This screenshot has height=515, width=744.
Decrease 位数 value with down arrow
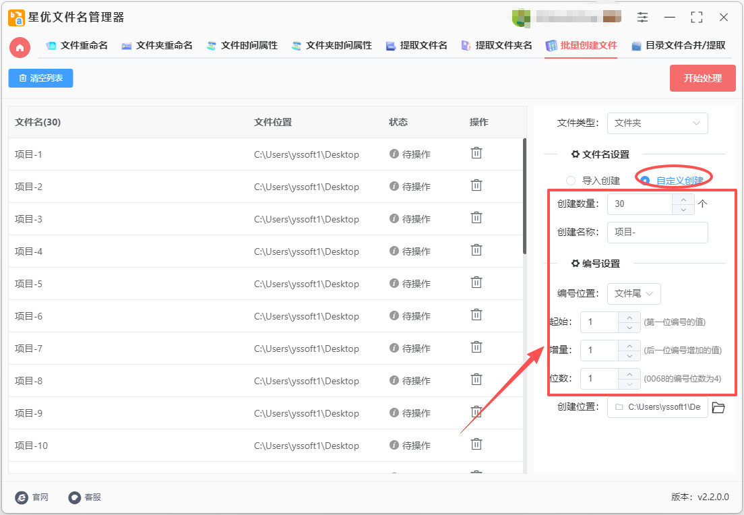click(x=629, y=384)
